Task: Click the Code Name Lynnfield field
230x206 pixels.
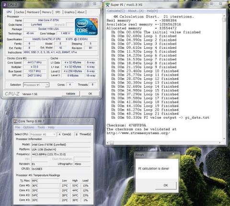Action: (36, 24)
